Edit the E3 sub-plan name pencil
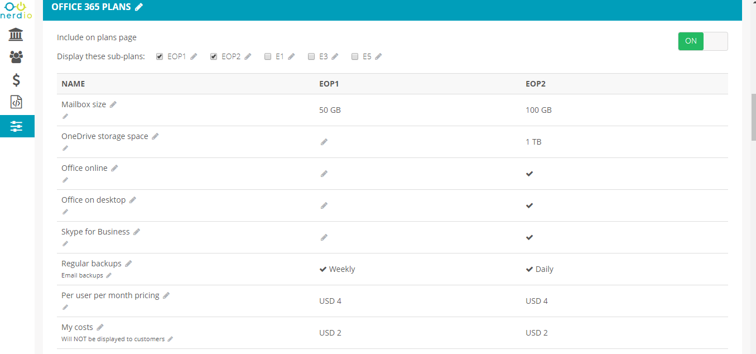This screenshot has height=354, width=756. pos(335,56)
